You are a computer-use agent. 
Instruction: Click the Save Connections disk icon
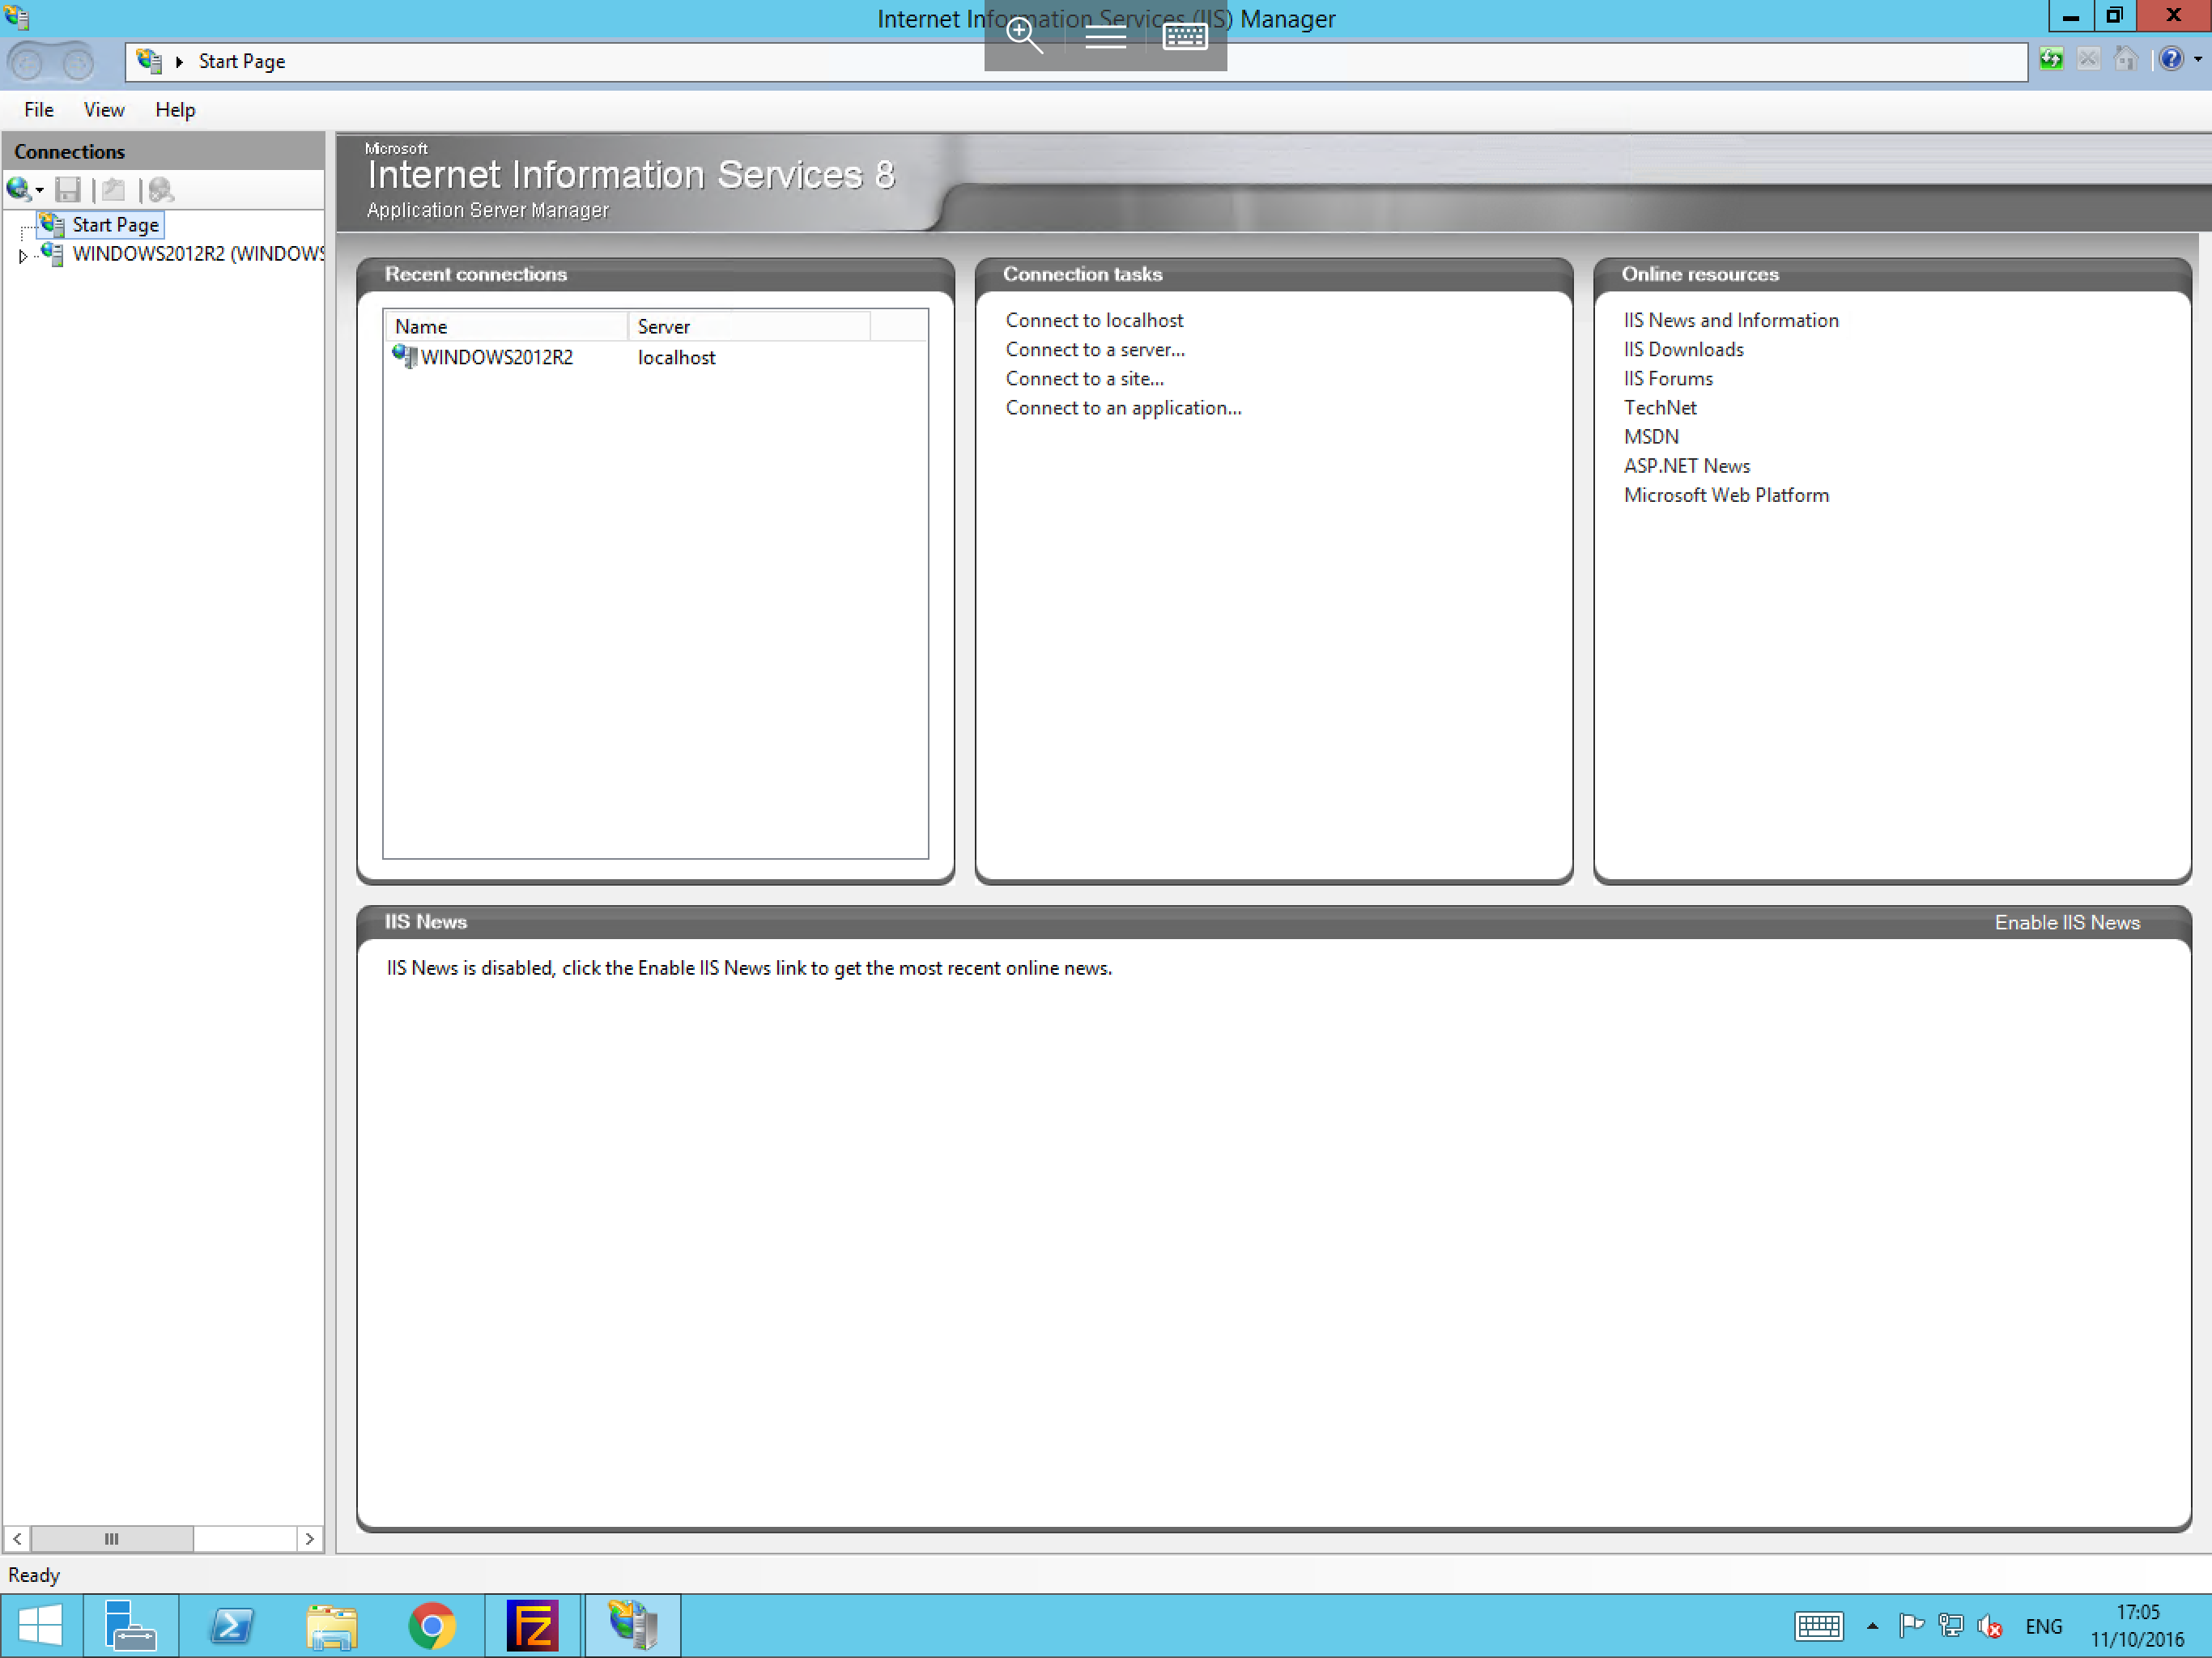[68, 189]
